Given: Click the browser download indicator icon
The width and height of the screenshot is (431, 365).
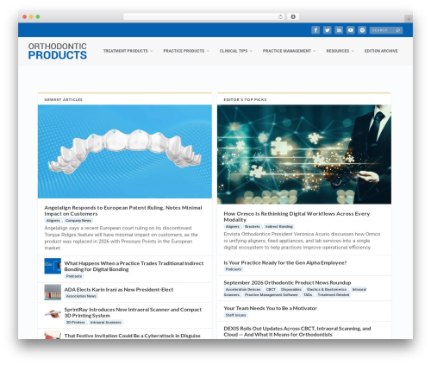Looking at the screenshot, I should [293, 16].
